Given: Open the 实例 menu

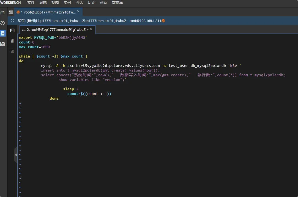Looking at the screenshot, I should (67, 2).
